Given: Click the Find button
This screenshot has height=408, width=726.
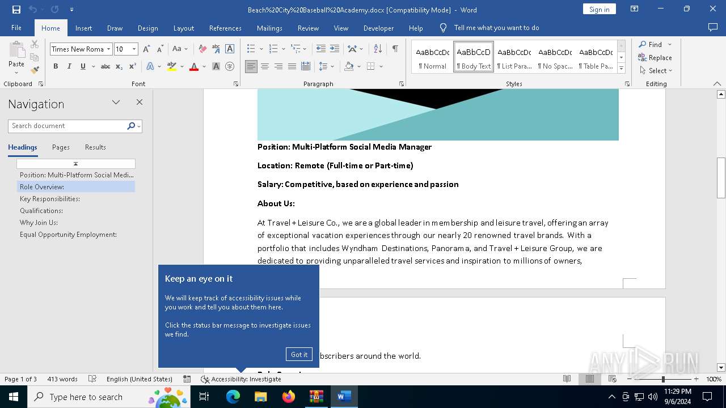Looking at the screenshot, I should pos(650,44).
